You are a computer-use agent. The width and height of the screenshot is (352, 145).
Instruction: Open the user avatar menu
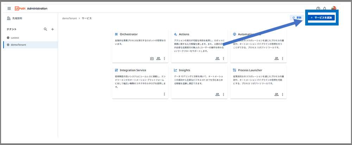click(334, 8)
